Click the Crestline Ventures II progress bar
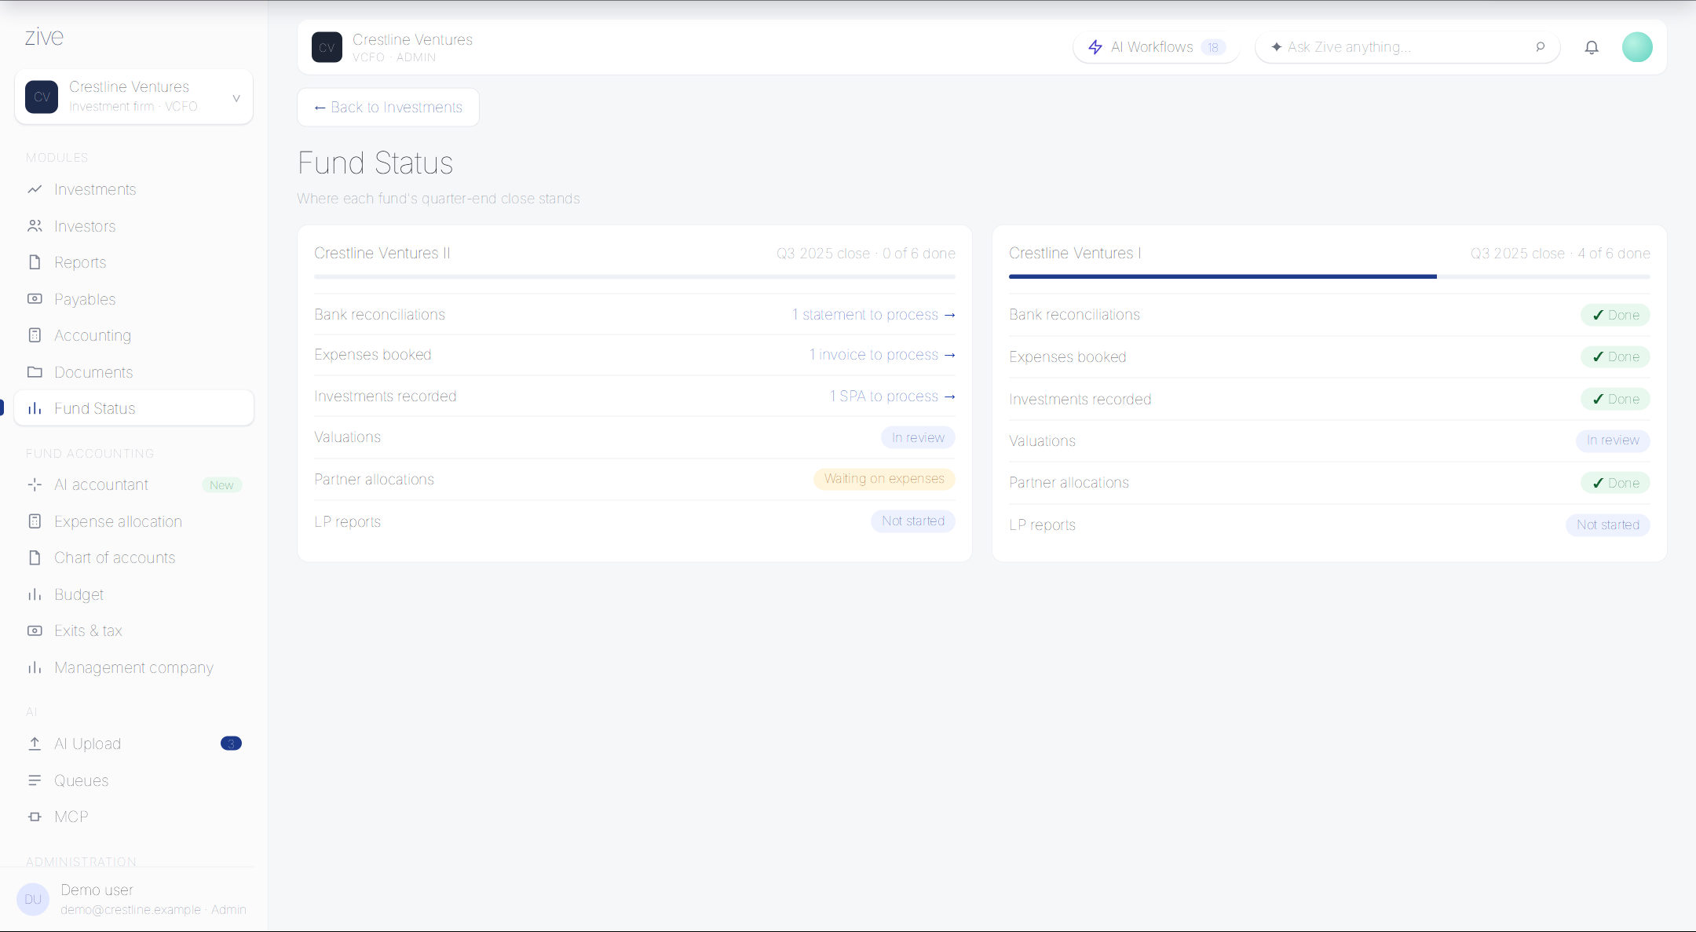This screenshot has width=1696, height=932. [x=634, y=276]
